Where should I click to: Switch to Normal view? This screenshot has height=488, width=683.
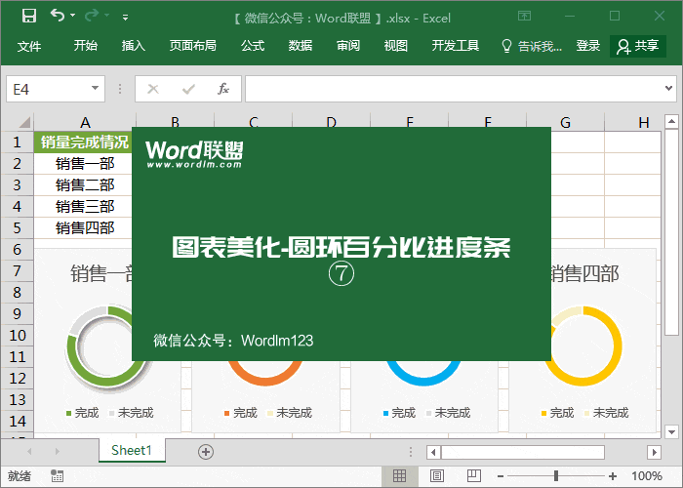(398, 475)
